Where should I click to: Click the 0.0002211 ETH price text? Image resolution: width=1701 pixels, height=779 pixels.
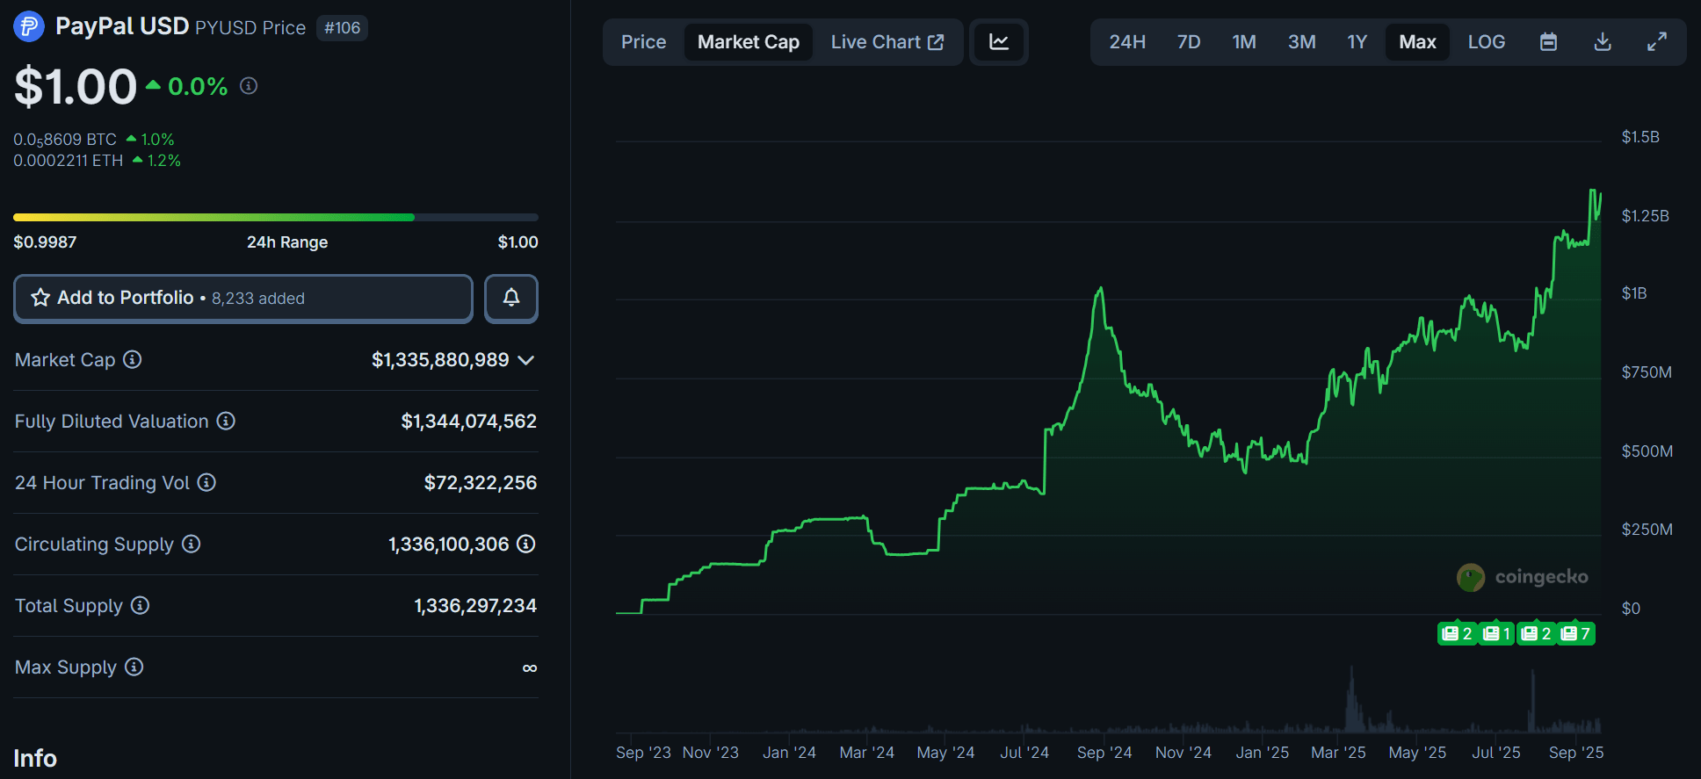pyautogui.click(x=69, y=161)
